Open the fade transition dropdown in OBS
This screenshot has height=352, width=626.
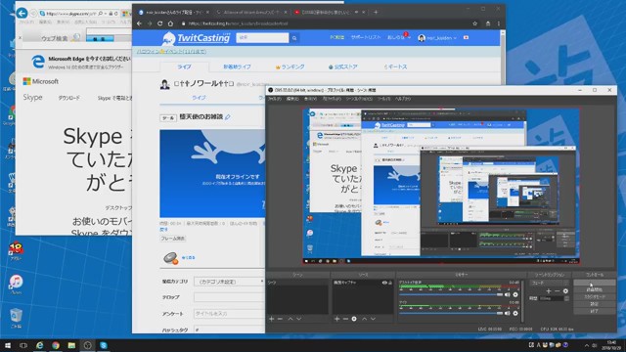click(x=550, y=283)
